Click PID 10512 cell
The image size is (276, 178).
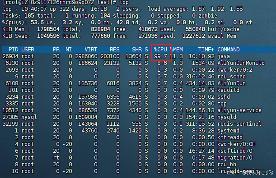point(10,110)
